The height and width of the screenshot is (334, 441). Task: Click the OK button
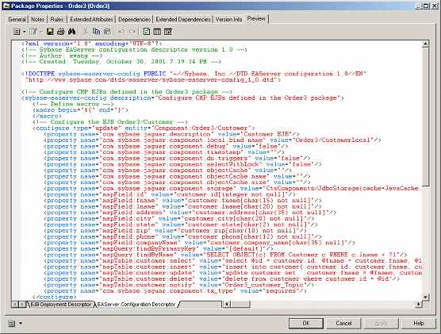coord(306,324)
